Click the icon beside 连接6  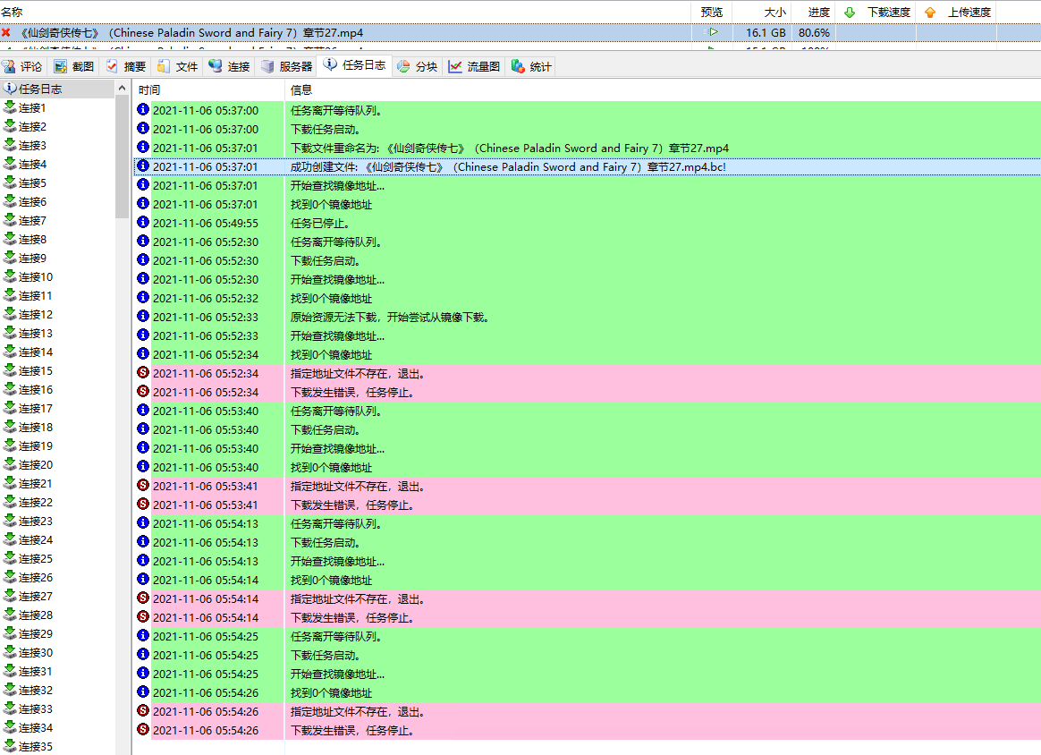click(x=10, y=200)
